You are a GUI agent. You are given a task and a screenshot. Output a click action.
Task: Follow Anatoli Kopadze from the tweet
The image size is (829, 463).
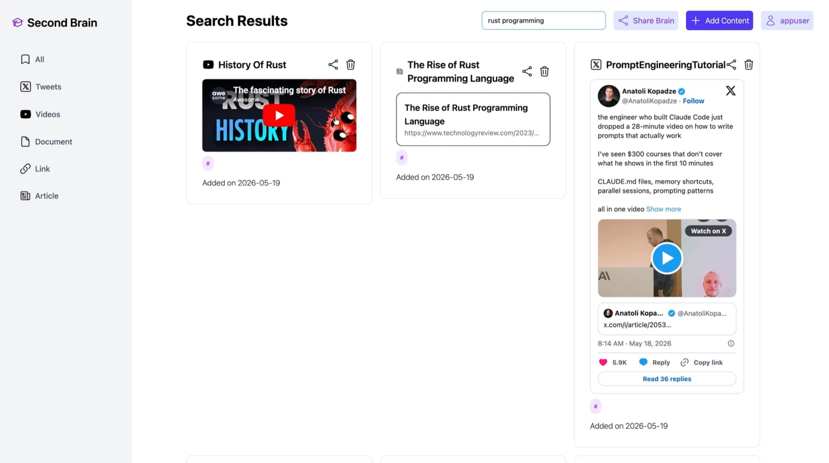pos(693,101)
